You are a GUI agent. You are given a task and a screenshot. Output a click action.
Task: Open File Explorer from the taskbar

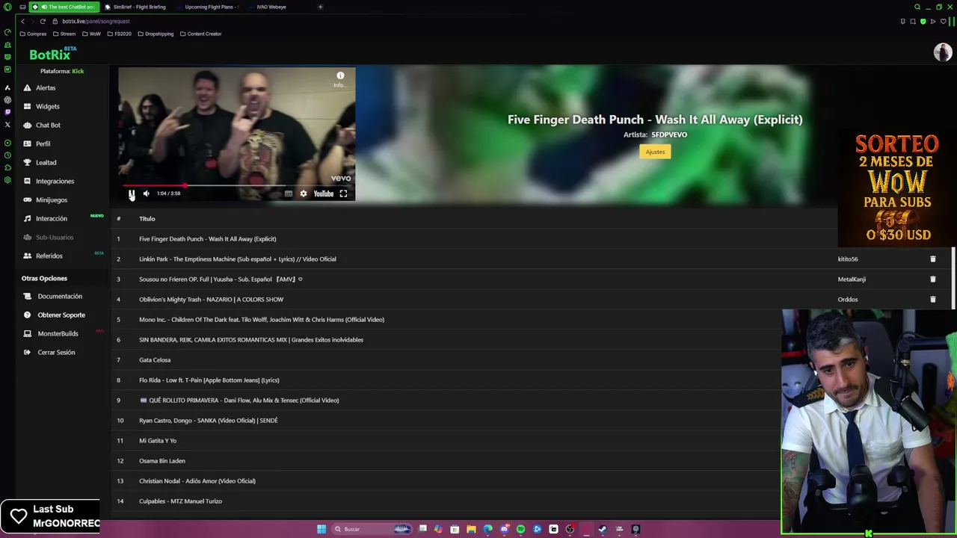click(471, 529)
